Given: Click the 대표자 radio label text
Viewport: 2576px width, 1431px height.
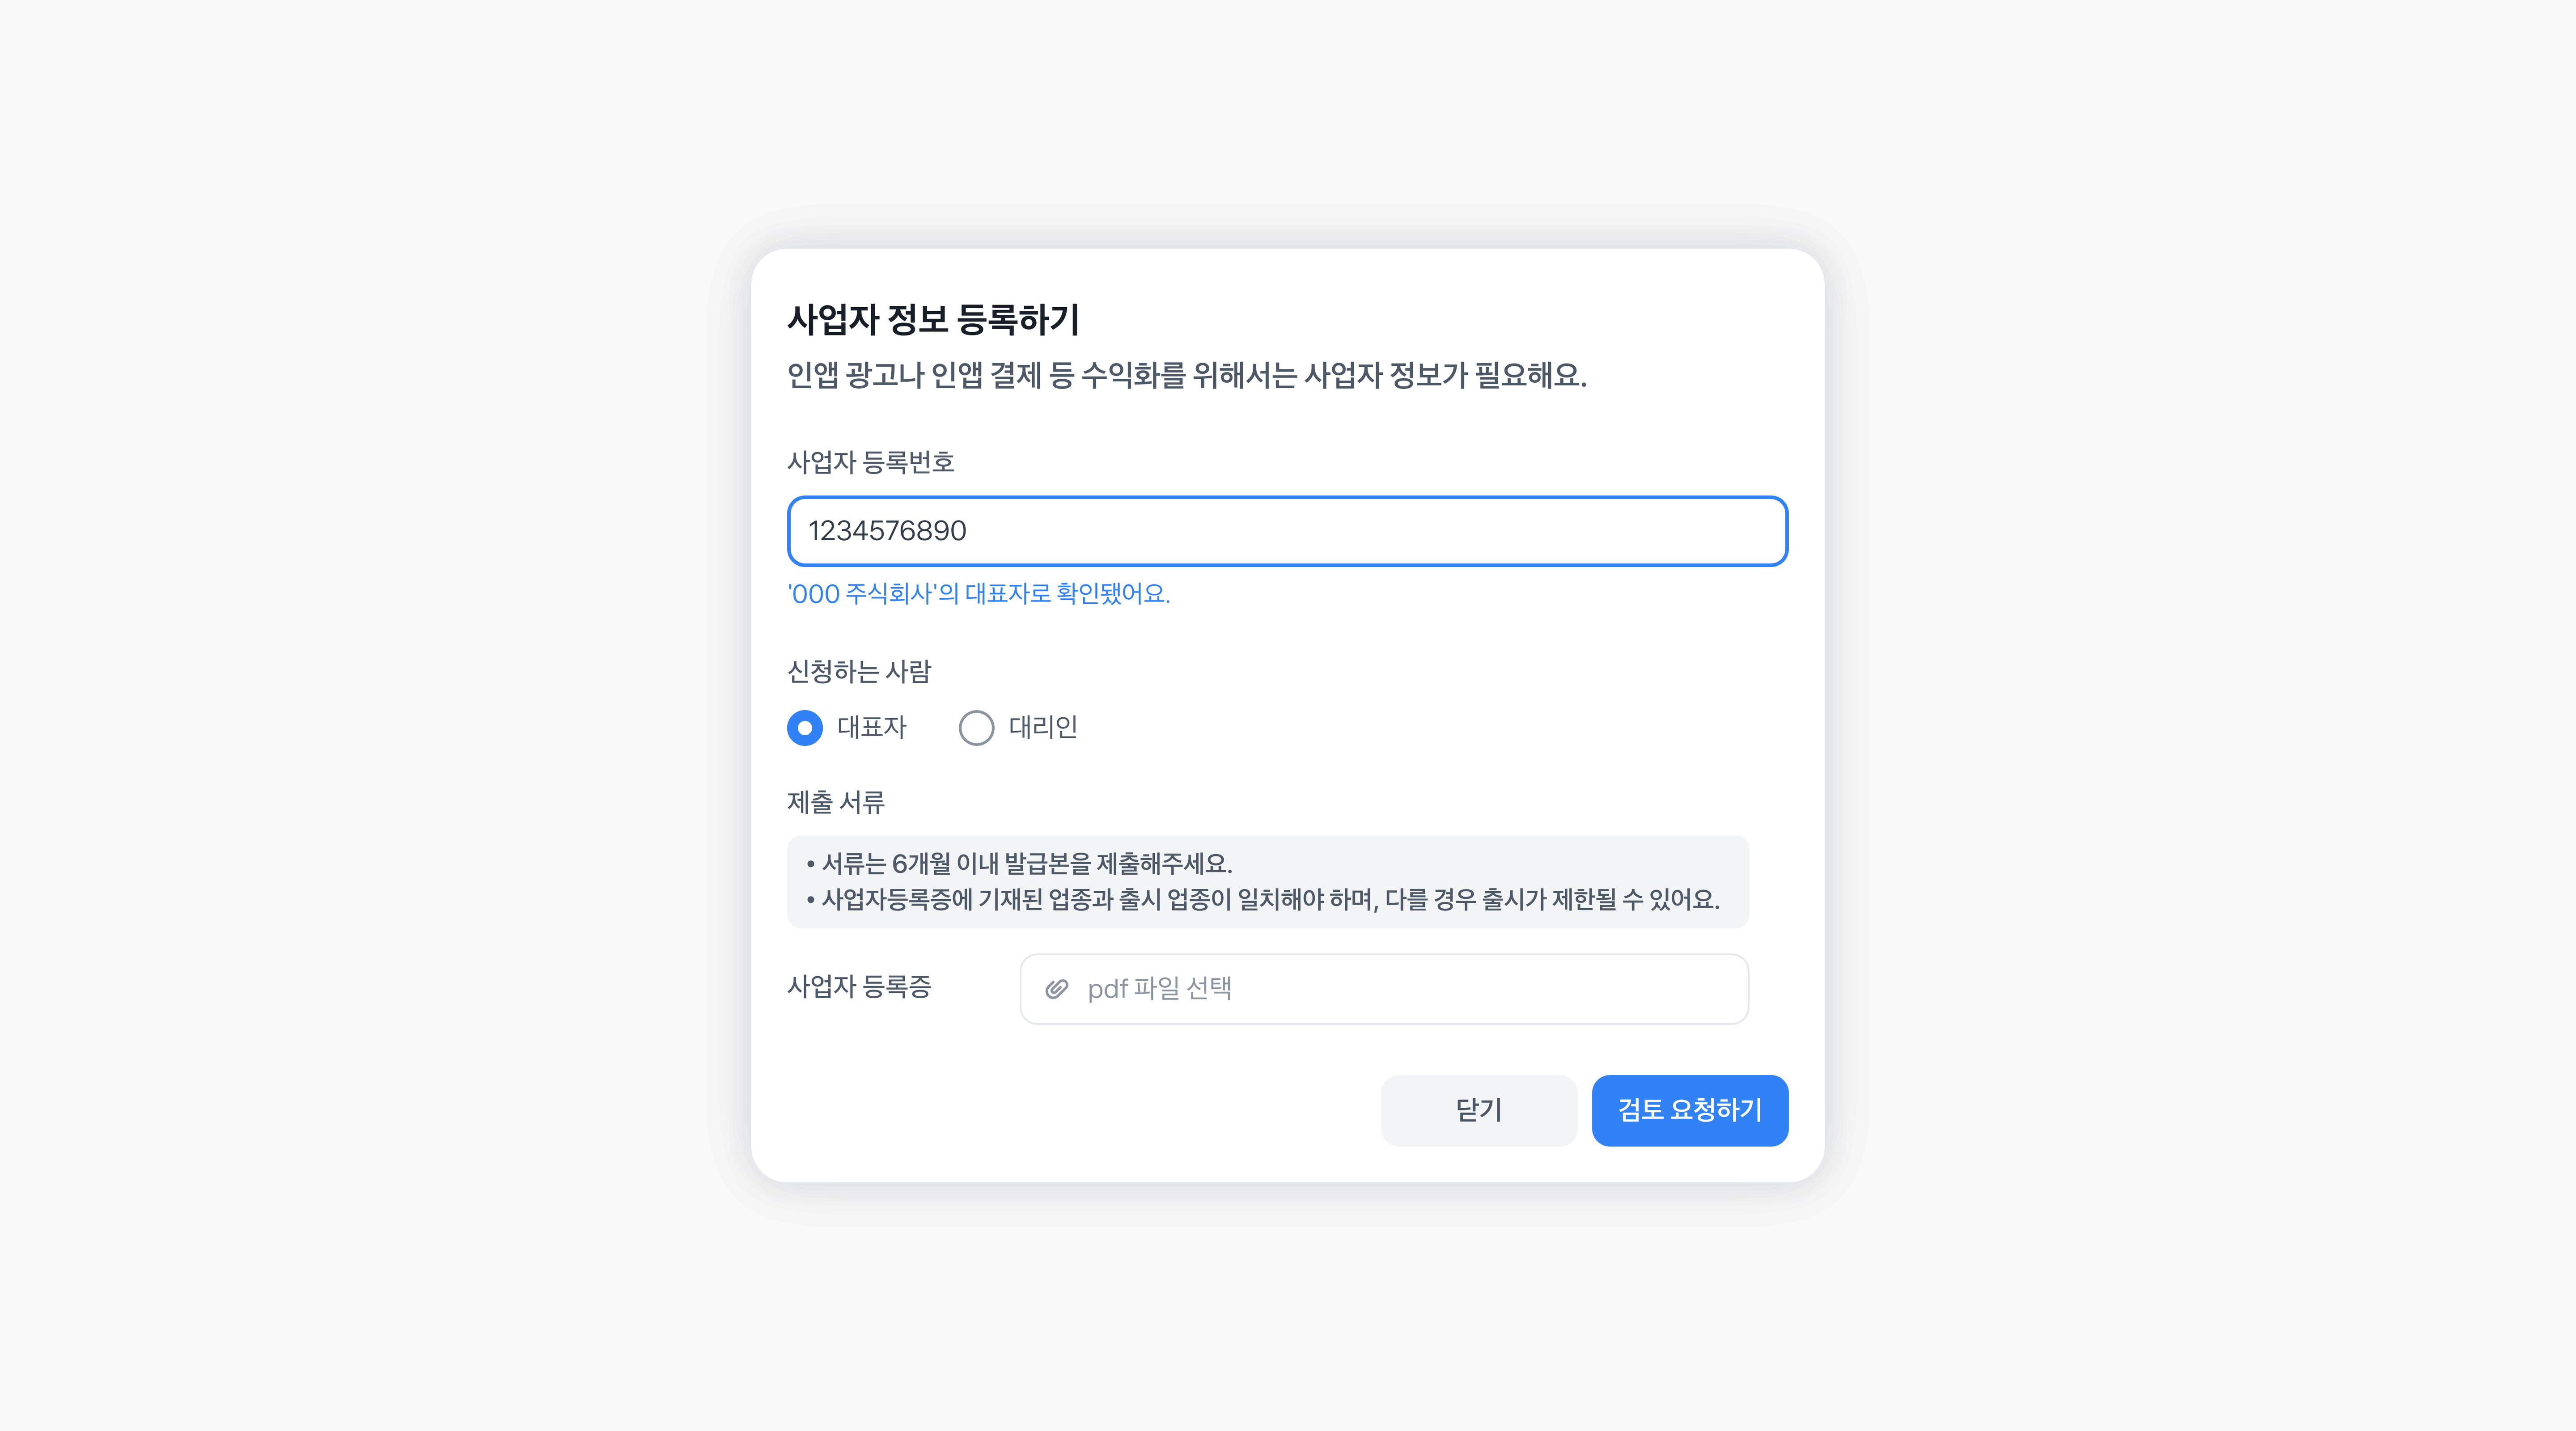Looking at the screenshot, I should (872, 727).
